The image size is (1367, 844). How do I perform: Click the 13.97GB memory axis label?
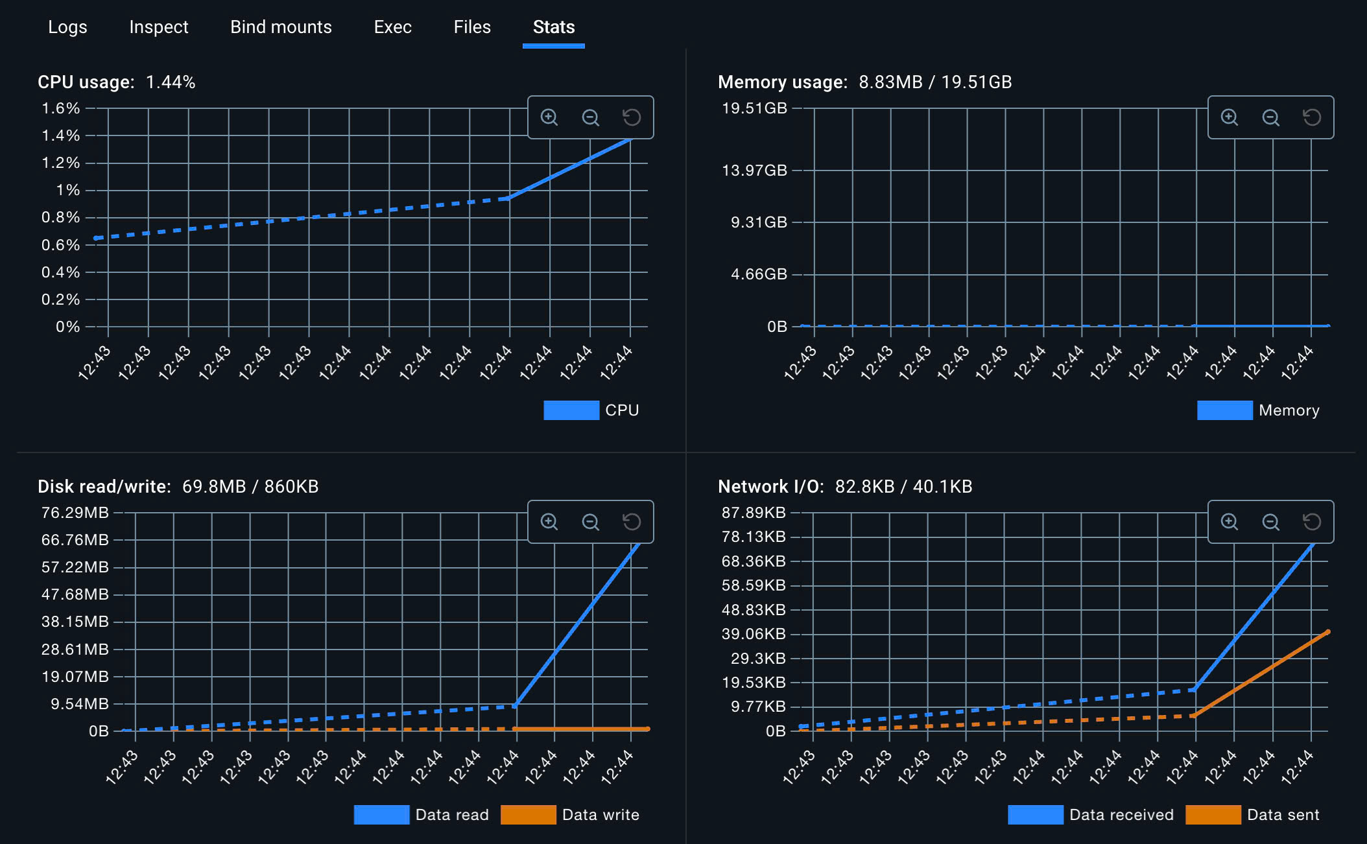[x=754, y=170]
